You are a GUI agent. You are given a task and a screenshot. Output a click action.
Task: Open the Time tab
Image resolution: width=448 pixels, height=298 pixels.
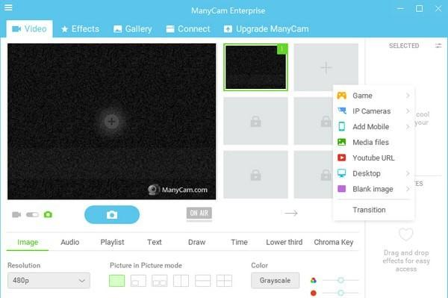pos(239,242)
